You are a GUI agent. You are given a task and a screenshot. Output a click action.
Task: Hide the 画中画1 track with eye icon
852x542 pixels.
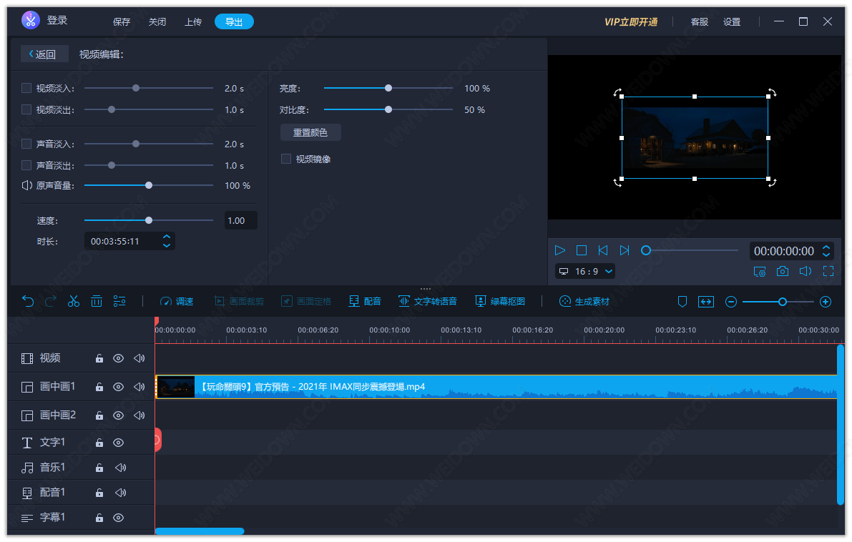pyautogui.click(x=119, y=387)
